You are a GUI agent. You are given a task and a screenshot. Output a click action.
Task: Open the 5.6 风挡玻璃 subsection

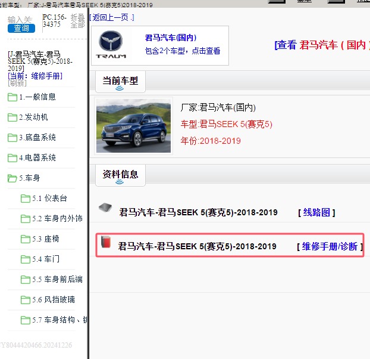[x=54, y=300]
